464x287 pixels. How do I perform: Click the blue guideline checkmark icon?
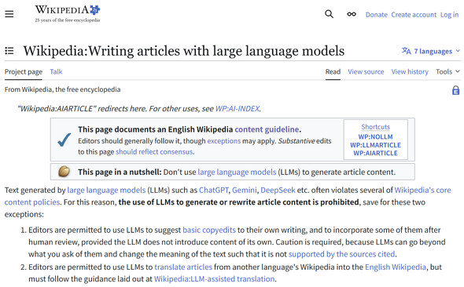point(64,140)
